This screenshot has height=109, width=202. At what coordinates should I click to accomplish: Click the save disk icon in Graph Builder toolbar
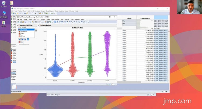[25, 22]
